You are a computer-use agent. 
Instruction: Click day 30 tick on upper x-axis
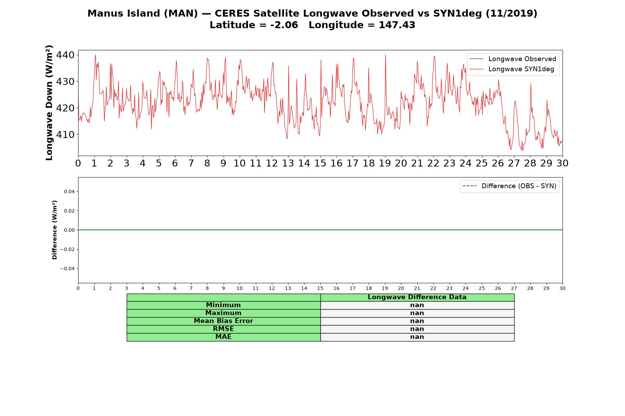562,163
